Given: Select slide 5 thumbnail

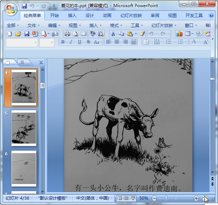Looking at the screenshot, I should coord(24,128).
